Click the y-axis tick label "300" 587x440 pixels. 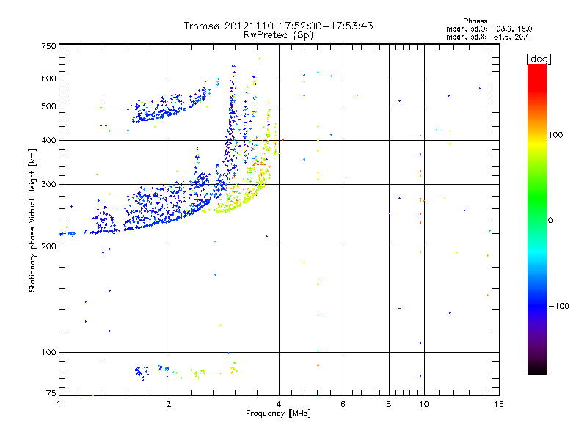tap(48, 185)
